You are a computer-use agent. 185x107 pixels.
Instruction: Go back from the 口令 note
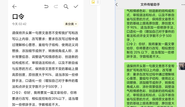[15, 6]
